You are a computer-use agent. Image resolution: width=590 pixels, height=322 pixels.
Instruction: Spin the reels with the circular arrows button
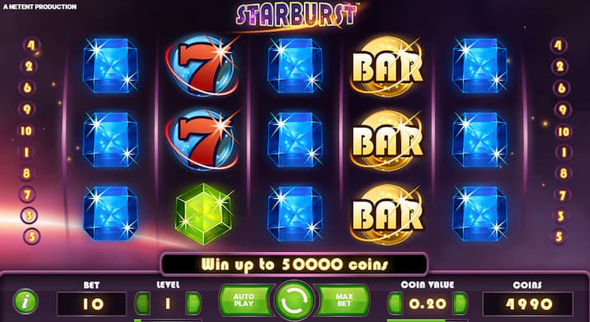(294, 301)
